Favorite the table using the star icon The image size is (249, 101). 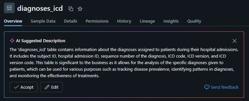pos(80,9)
